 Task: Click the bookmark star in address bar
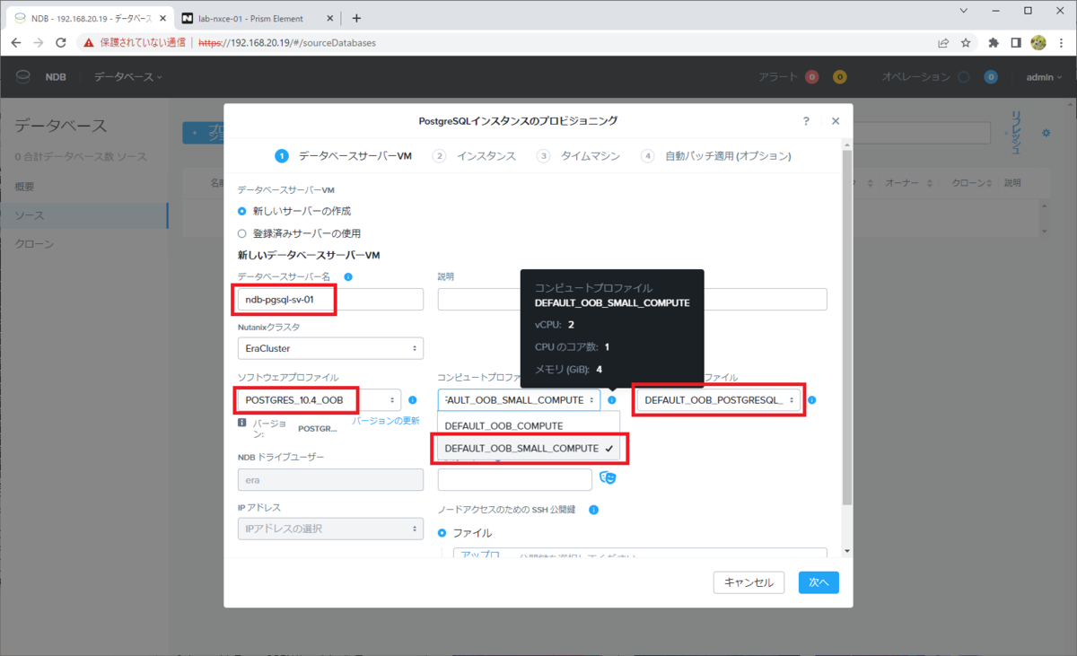click(x=966, y=42)
